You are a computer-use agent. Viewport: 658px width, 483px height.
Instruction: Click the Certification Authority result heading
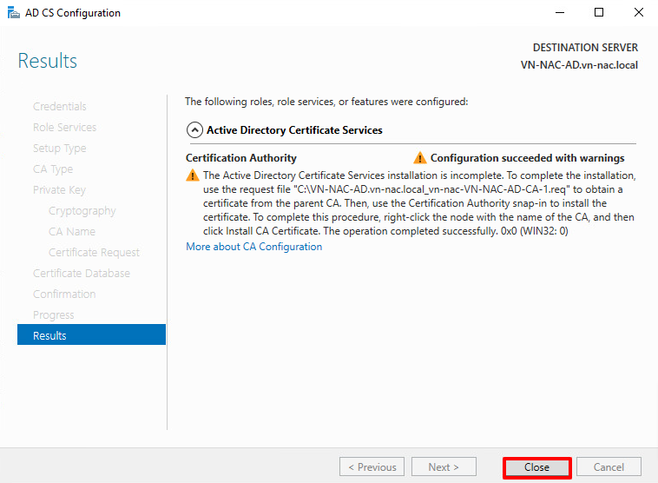(241, 158)
